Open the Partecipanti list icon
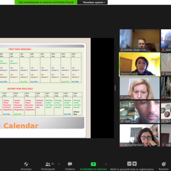The height and width of the screenshot is (171, 171). [48, 164]
